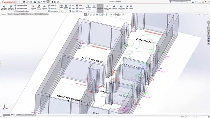
Task: Select the Wrap feature
Action: click(79, 6)
